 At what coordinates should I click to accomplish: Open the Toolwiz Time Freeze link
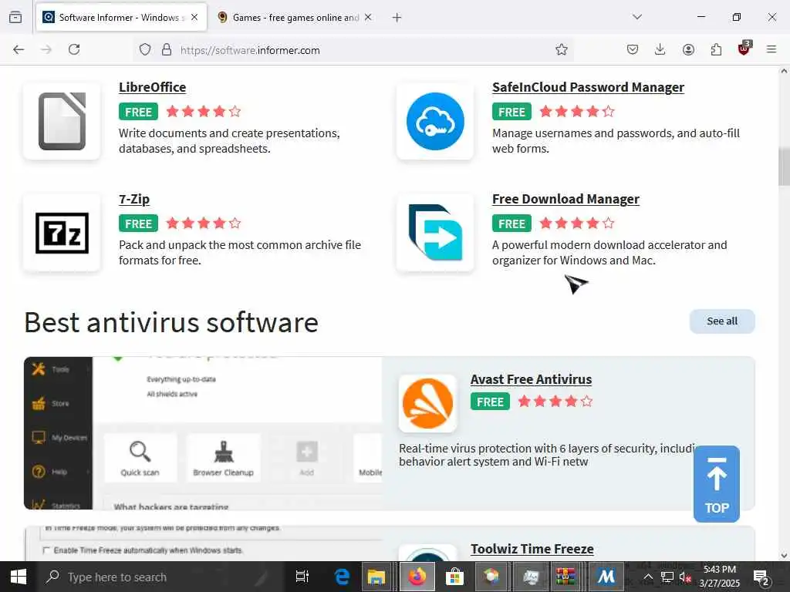click(x=532, y=549)
